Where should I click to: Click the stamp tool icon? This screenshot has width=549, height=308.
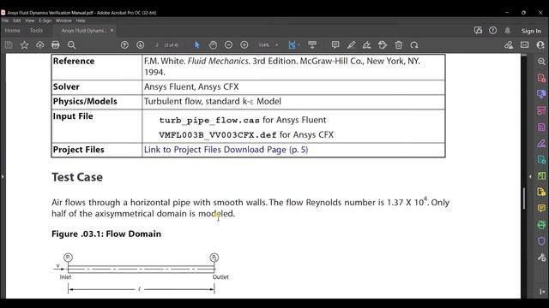[x=383, y=45]
